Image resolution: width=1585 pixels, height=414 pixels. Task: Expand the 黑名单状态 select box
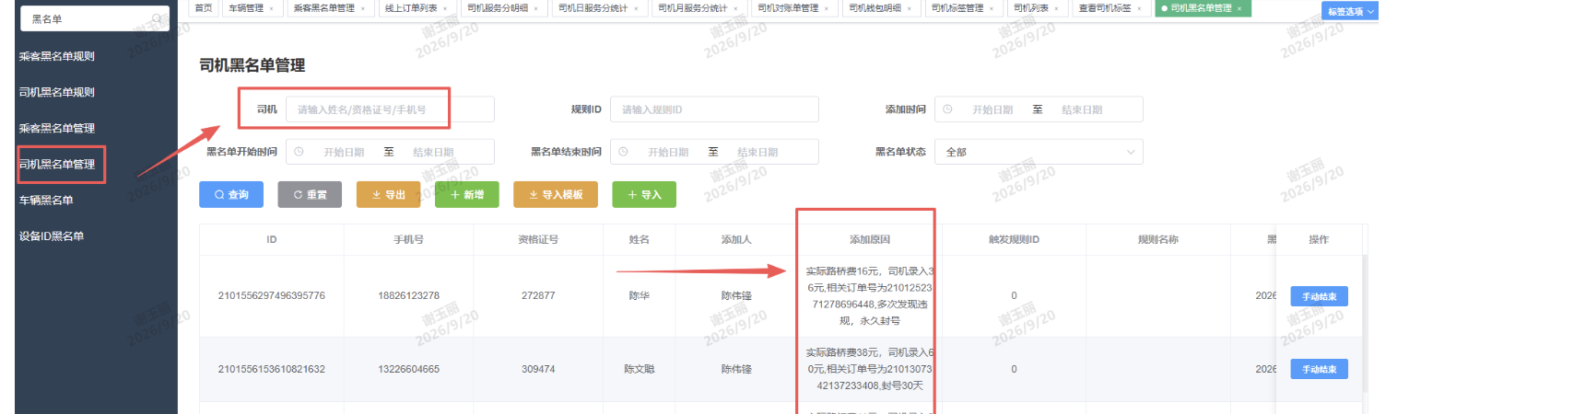tap(1039, 152)
